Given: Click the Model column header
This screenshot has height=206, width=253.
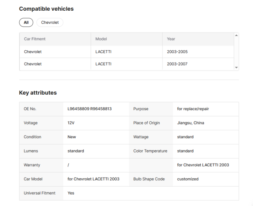Looking at the screenshot, I should coord(101,39).
